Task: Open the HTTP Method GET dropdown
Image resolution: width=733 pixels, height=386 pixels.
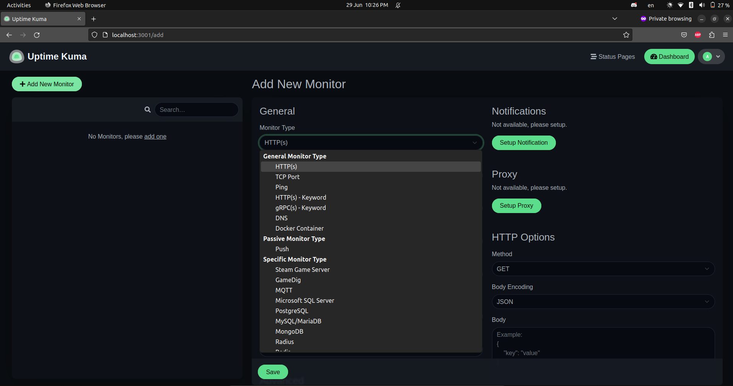Action: [x=603, y=269]
